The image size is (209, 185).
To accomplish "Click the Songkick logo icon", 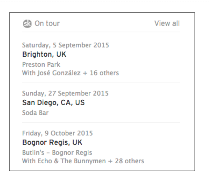I will pos(26,24).
